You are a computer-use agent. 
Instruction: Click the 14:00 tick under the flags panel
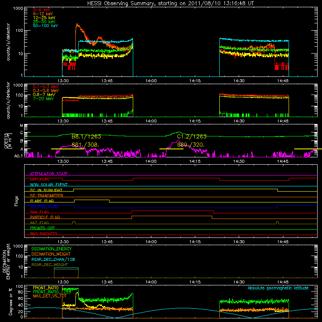(x=151, y=242)
